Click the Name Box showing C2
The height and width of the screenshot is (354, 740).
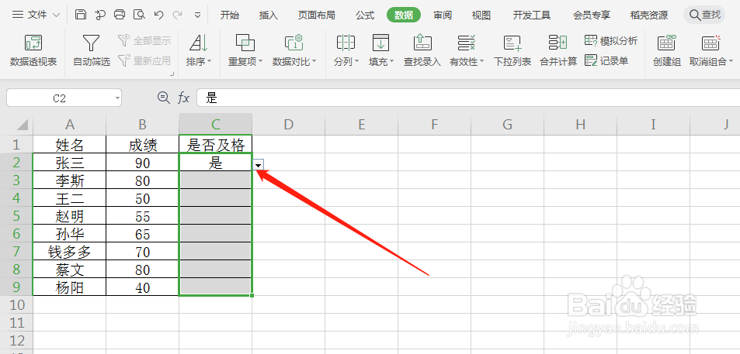[x=60, y=98]
